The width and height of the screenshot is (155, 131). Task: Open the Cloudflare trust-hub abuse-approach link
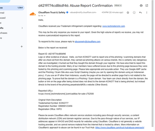pyautogui.click(x=120, y=128)
